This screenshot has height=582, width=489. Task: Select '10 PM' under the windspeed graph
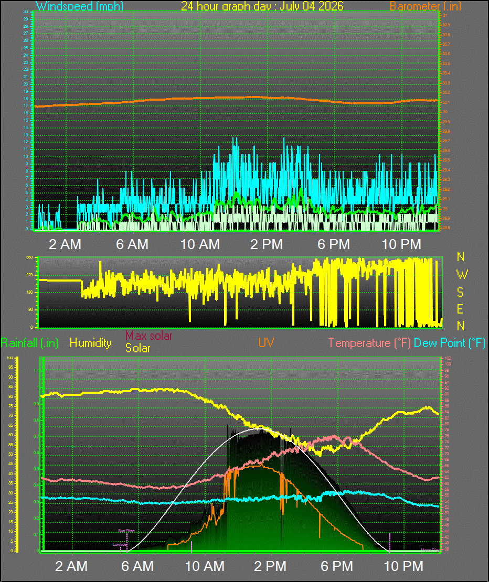401,244
